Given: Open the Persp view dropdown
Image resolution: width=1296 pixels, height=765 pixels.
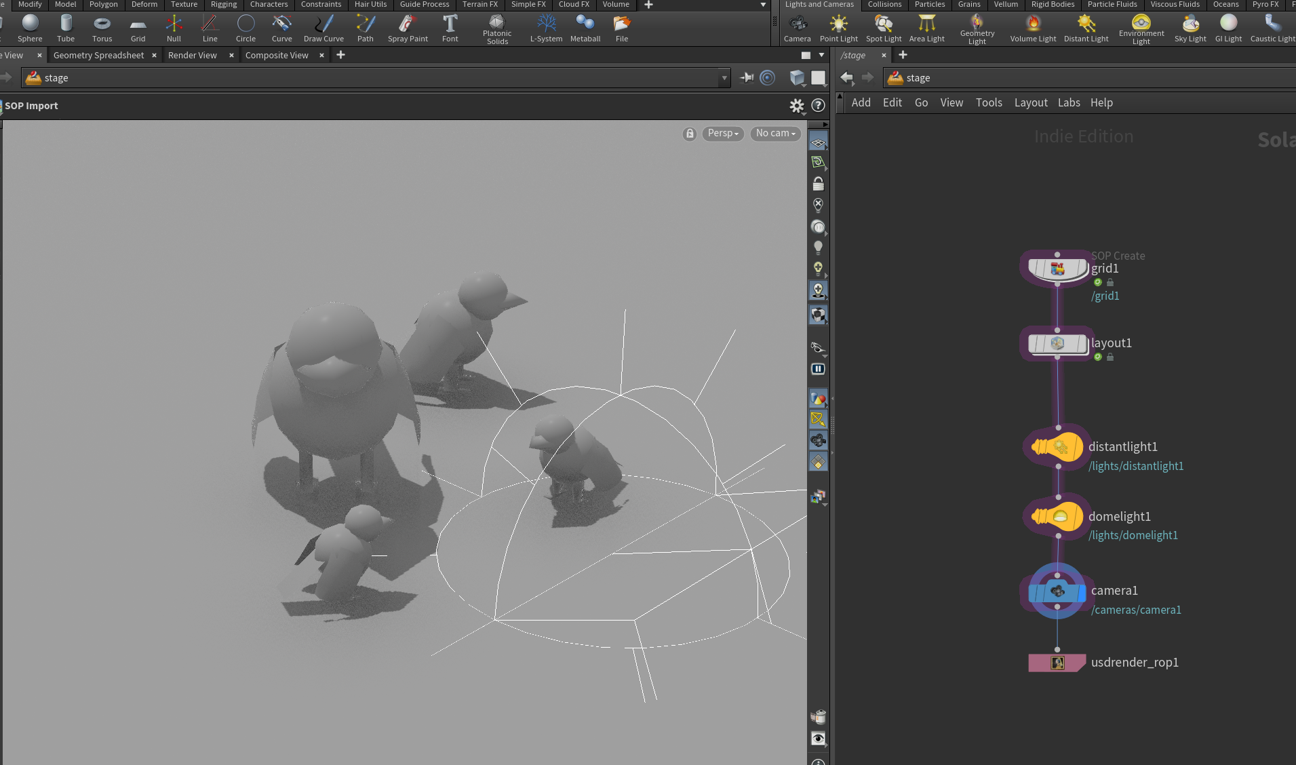Looking at the screenshot, I should pyautogui.click(x=723, y=134).
